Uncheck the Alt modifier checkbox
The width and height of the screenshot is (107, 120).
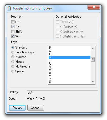coord(13,27)
